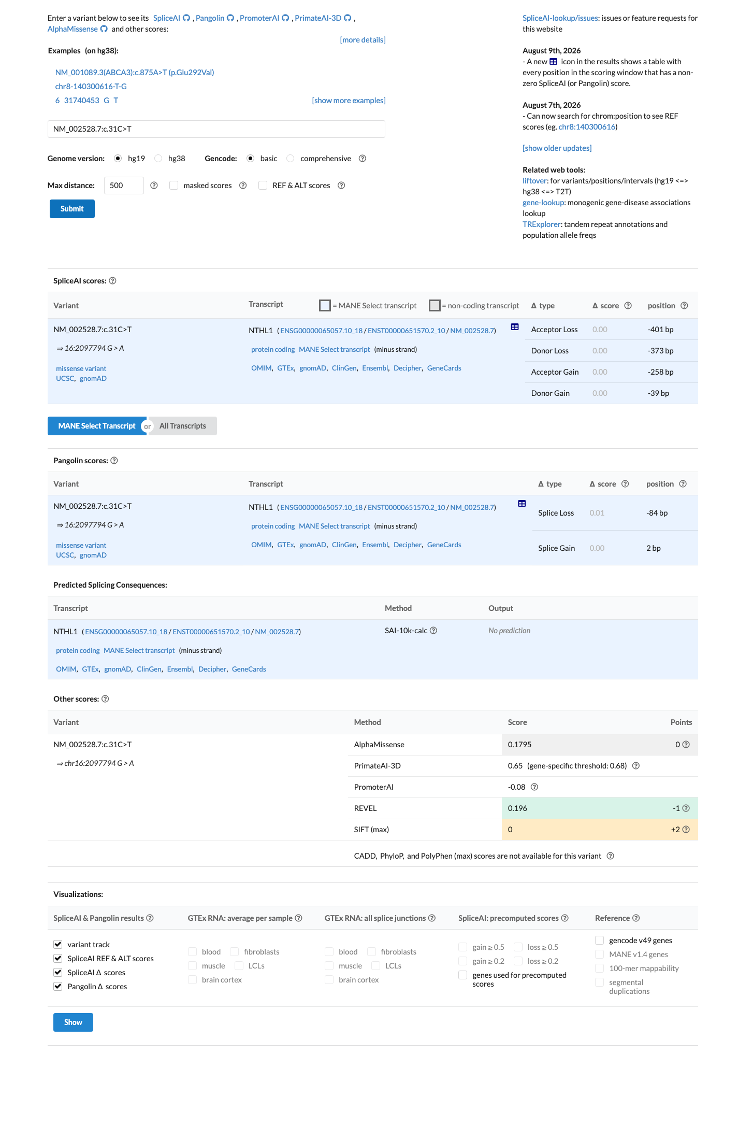This screenshot has height=1140, width=753.
Task: Click help icon for SpliceAI Δ score column
Action: coord(628,306)
